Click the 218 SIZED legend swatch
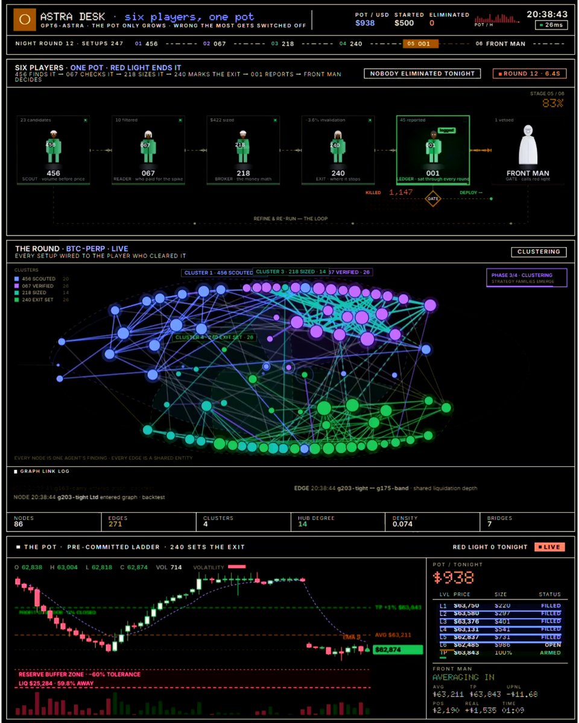This screenshot has width=579, height=723. [18, 292]
